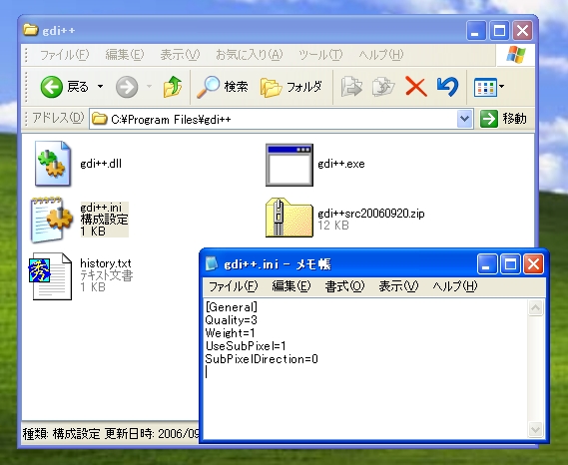Image resolution: width=568 pixels, height=465 pixels.
Task: Expand the address bar dropdown
Action: click(465, 119)
